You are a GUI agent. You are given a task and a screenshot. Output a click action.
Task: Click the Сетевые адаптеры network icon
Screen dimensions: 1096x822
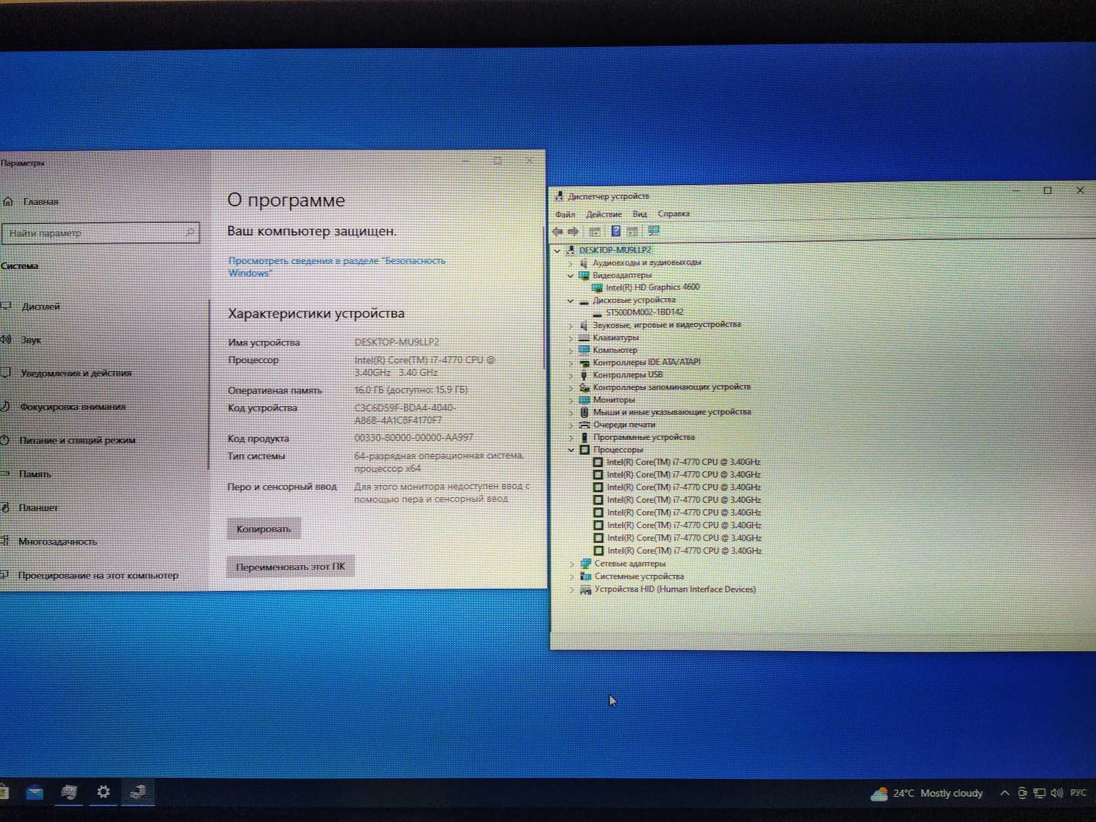(x=585, y=563)
